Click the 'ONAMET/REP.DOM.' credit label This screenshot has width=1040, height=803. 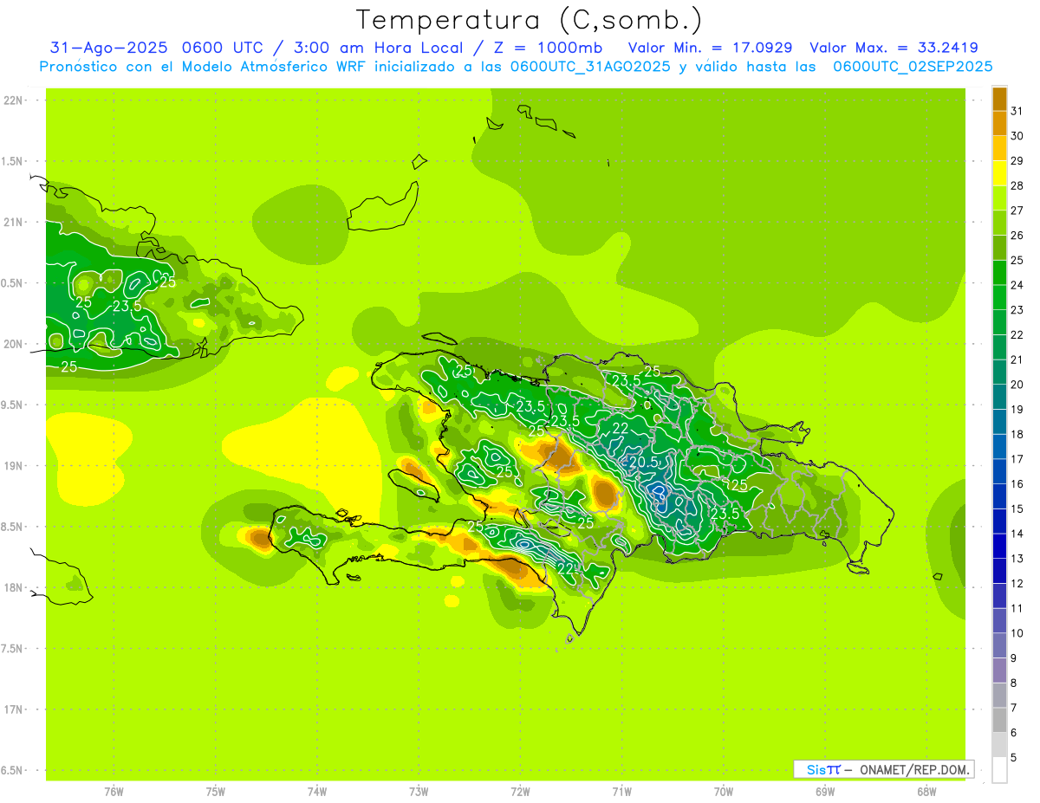tap(915, 769)
